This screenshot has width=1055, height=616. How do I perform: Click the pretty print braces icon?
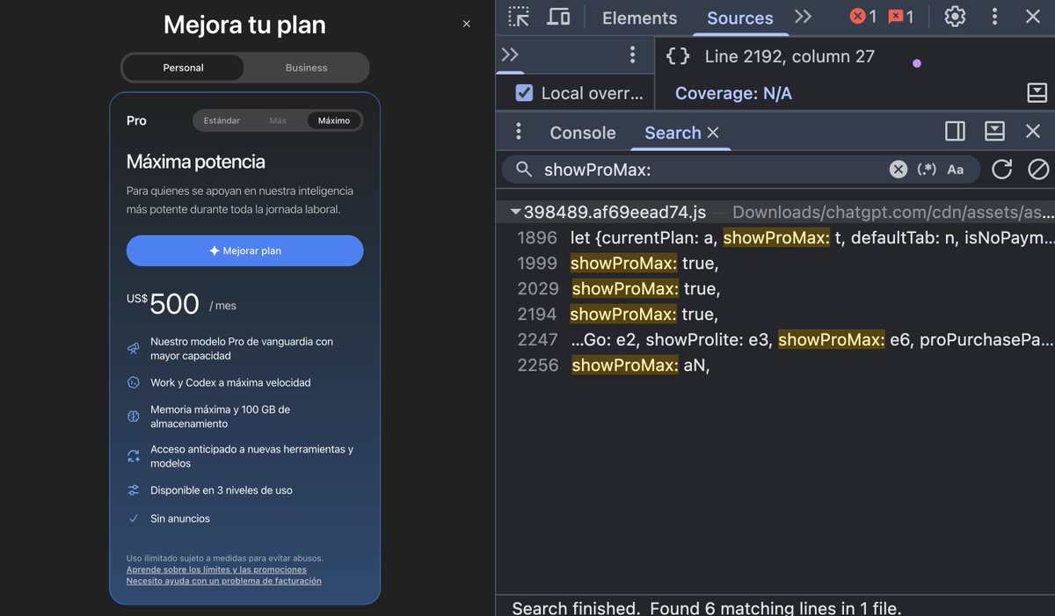[678, 56]
